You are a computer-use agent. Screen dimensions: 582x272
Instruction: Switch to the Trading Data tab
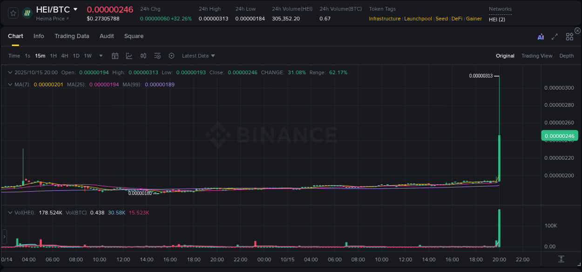pyautogui.click(x=72, y=36)
